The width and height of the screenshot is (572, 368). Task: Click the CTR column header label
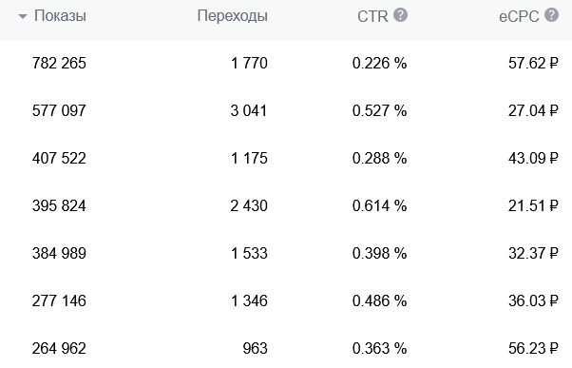pyautogui.click(x=372, y=16)
